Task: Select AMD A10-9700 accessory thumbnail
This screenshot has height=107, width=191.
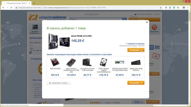Action: coord(55,62)
